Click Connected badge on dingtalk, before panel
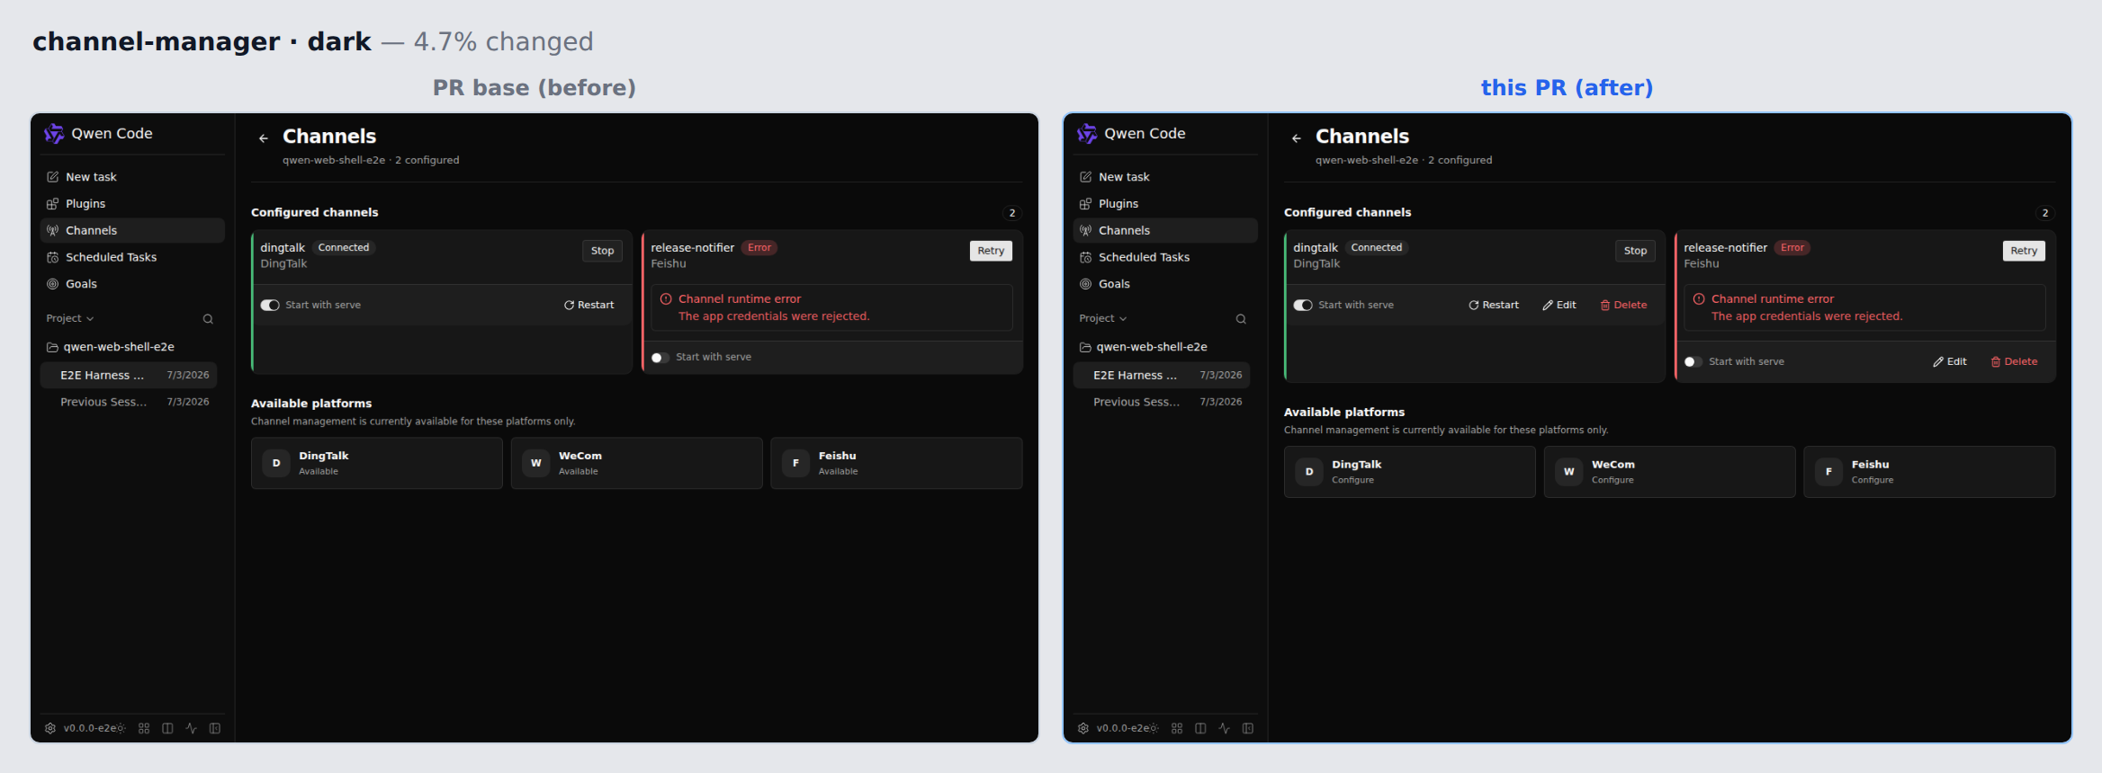Image resolution: width=2102 pixels, height=773 pixels. 344,248
